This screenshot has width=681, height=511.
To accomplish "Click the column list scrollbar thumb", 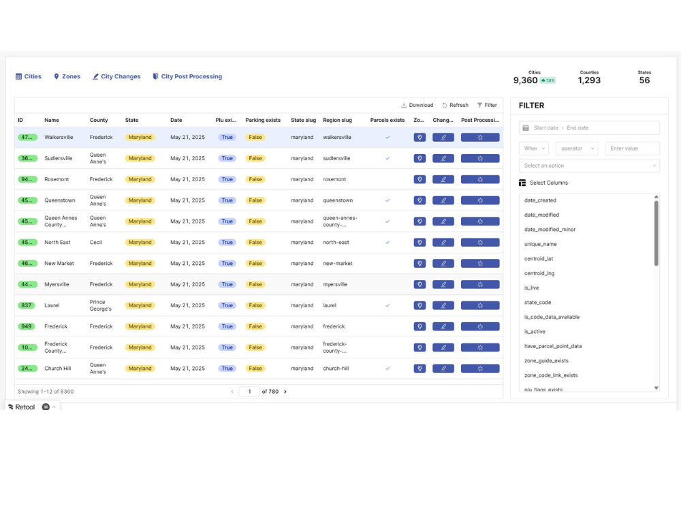I will (x=656, y=233).
